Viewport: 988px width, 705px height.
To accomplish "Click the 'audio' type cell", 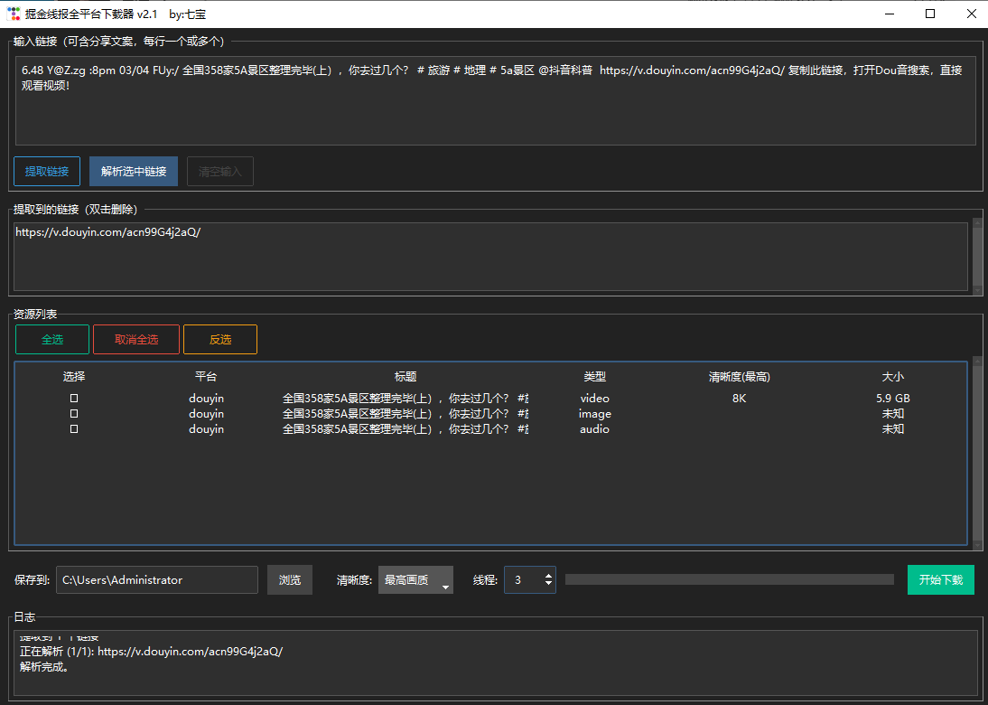I will [595, 428].
